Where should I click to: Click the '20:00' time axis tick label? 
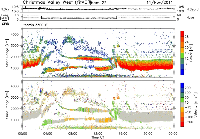tap(148, 134)
